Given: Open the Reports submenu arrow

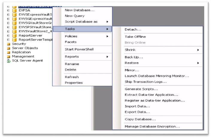Looking at the screenshot, I should (x=107, y=57).
